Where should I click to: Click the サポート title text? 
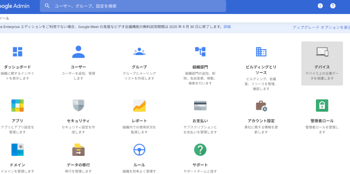tap(200, 165)
